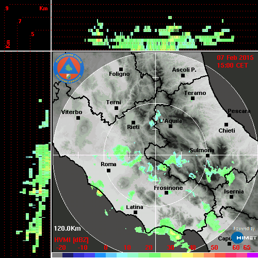Click the -20 scale value
This screenshot has width=258, height=258.
[61, 248]
